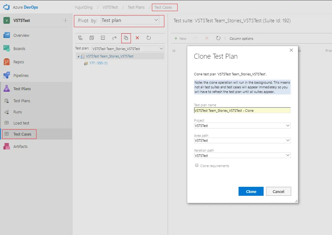Click the refresh icon in suite toolbar

149,38
